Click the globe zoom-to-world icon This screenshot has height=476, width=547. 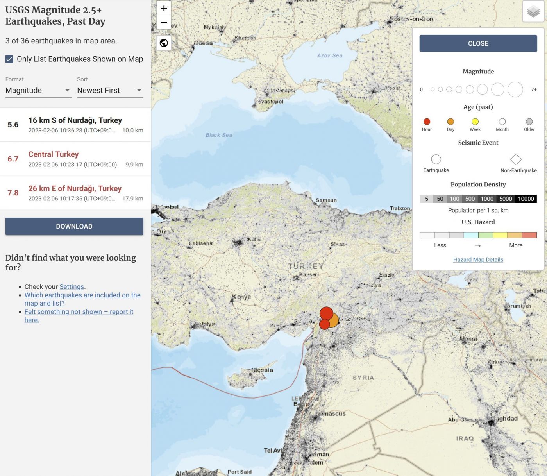pos(164,43)
